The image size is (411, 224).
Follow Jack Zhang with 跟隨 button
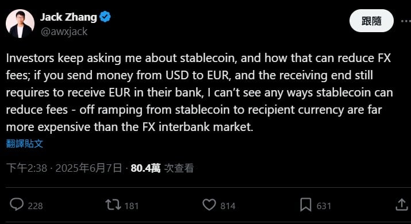tap(371, 21)
